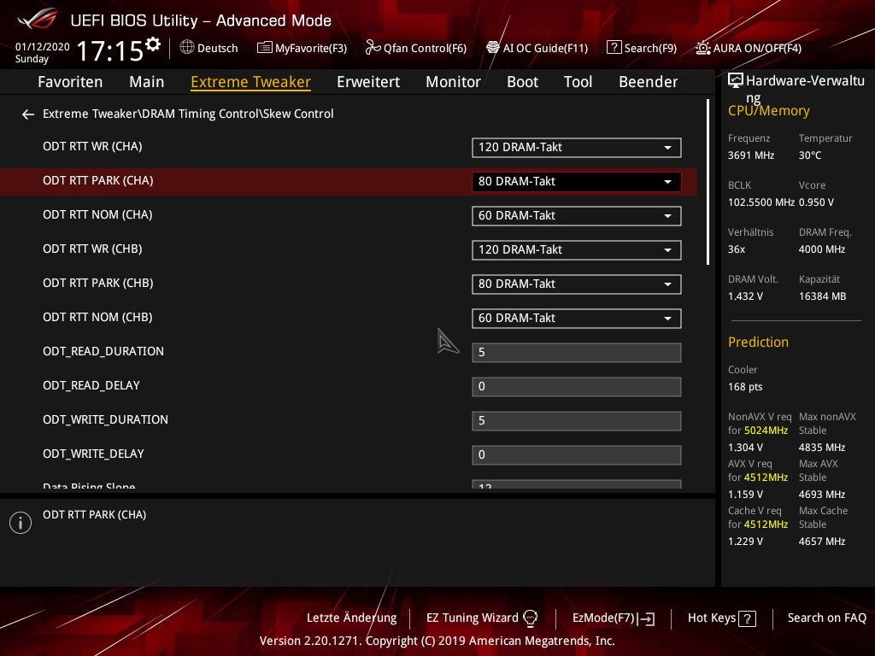The image size is (875, 656).
Task: Click Hot Keys question mark icon
Action: pyautogui.click(x=747, y=618)
